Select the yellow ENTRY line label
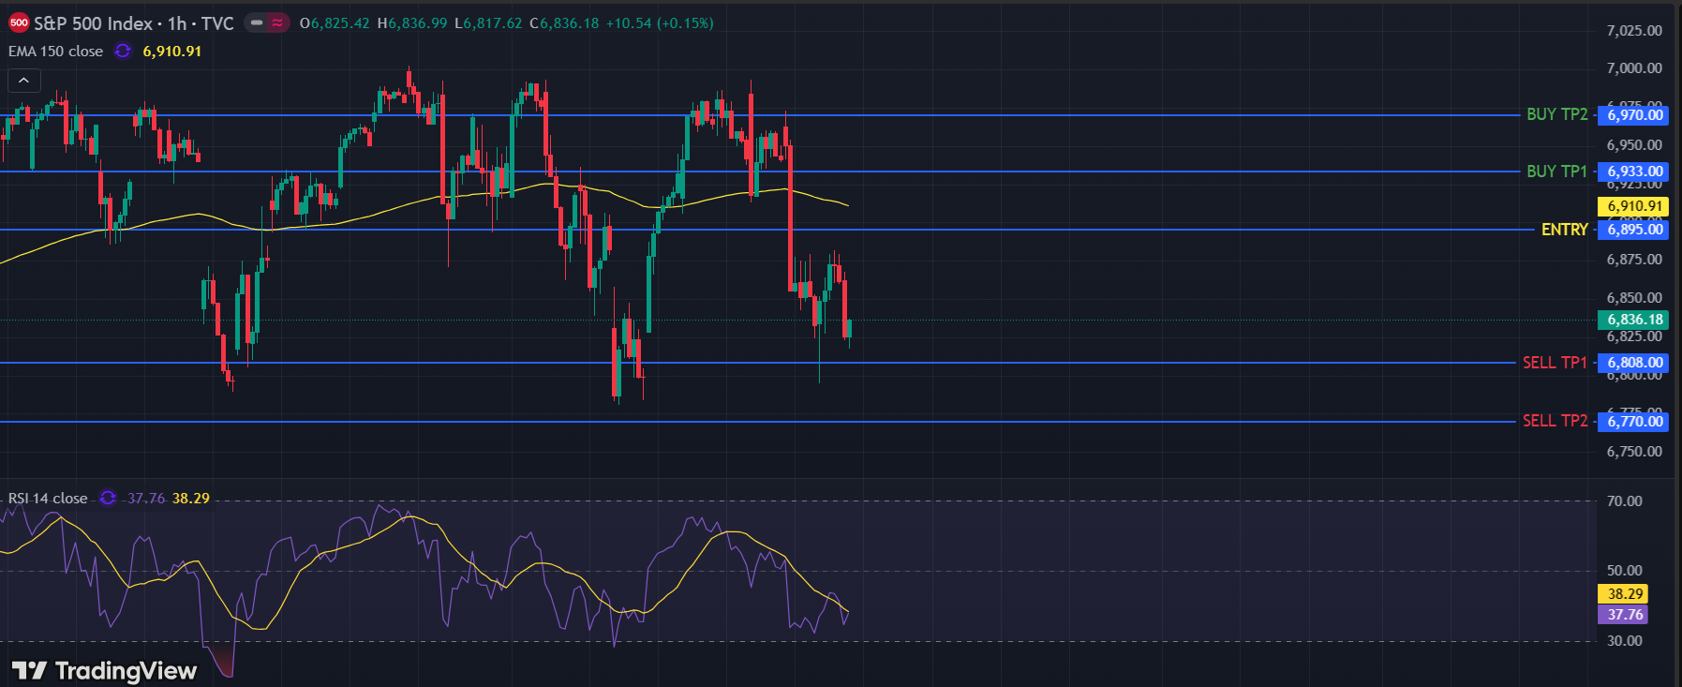Viewport: 1682px width, 687px height. pos(1564,230)
